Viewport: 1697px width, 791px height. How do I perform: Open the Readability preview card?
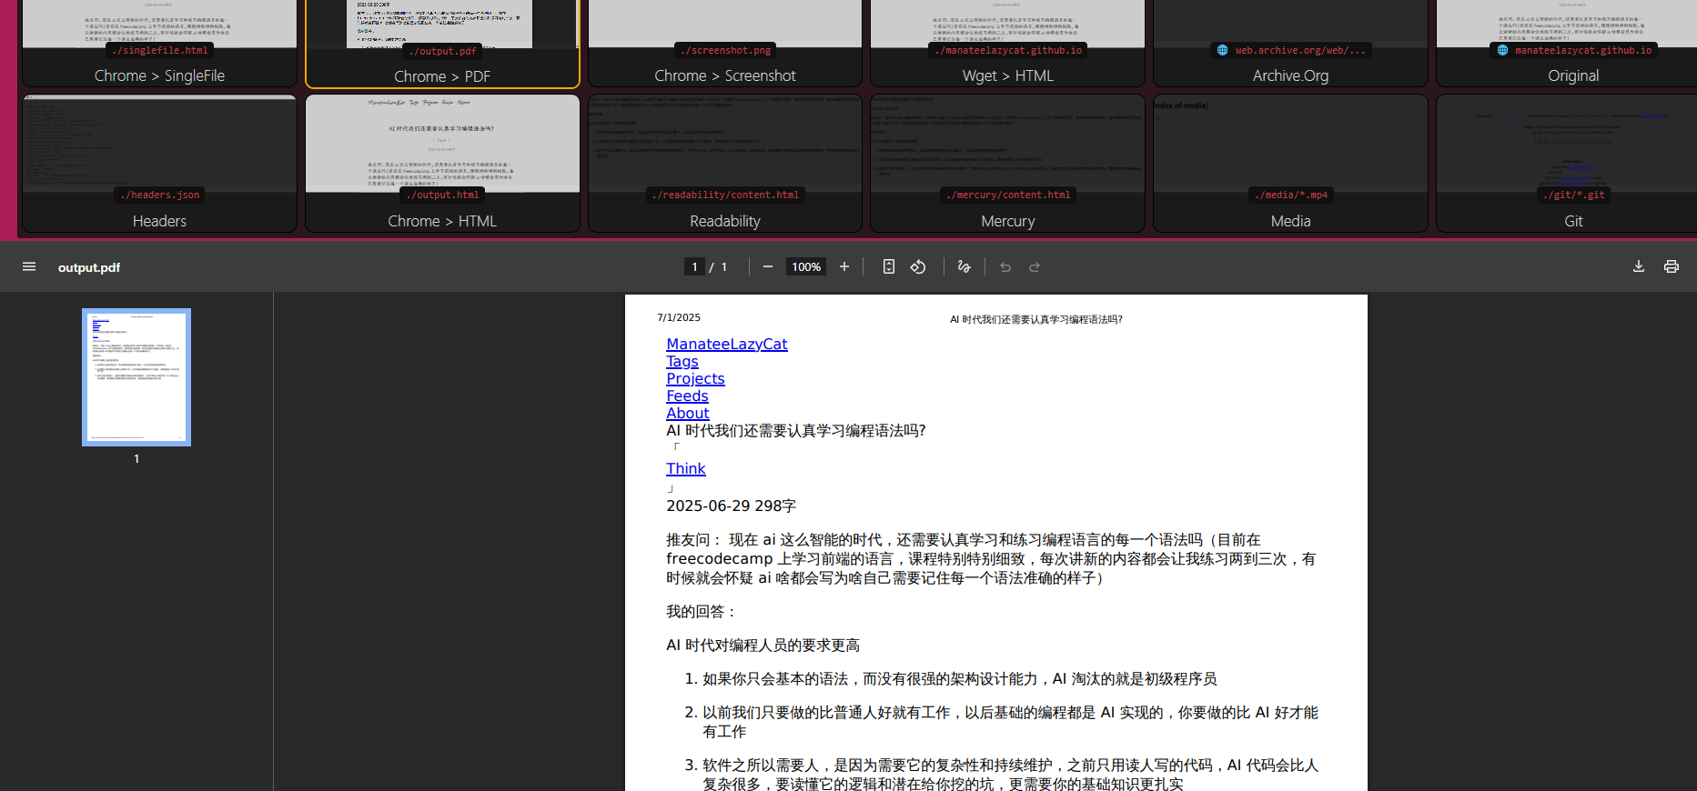coord(725,164)
